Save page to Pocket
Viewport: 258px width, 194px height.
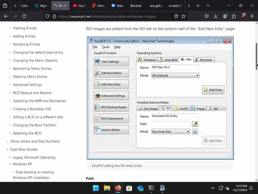pyautogui.click(x=207, y=16)
